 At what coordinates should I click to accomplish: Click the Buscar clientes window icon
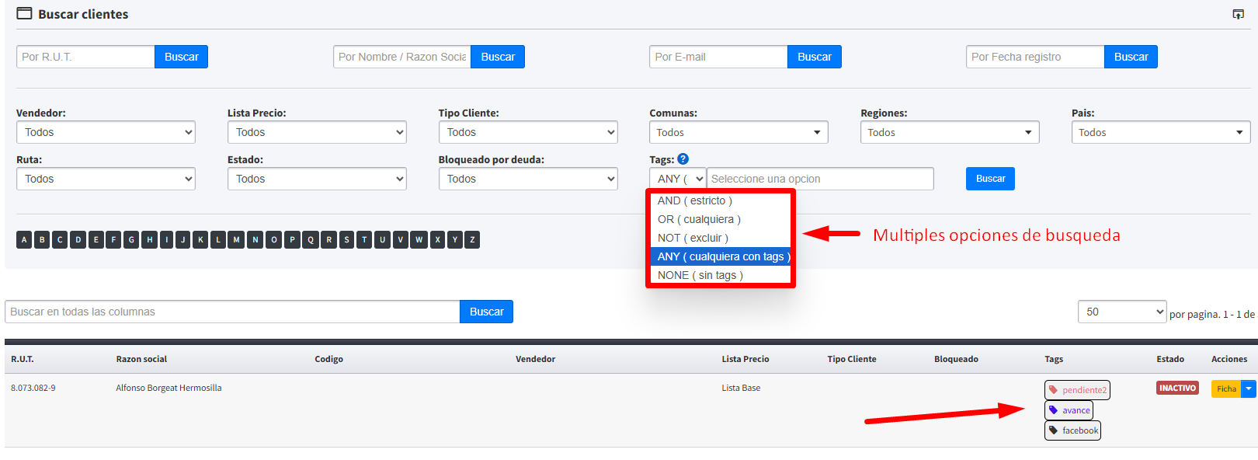pos(25,14)
